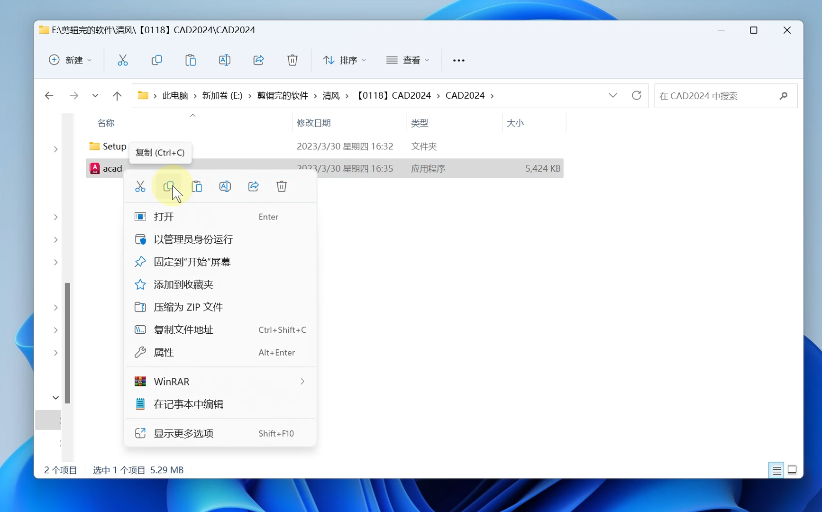Image resolution: width=822 pixels, height=512 pixels.
Task: Choose 属性 from the context menu
Action: (220, 353)
